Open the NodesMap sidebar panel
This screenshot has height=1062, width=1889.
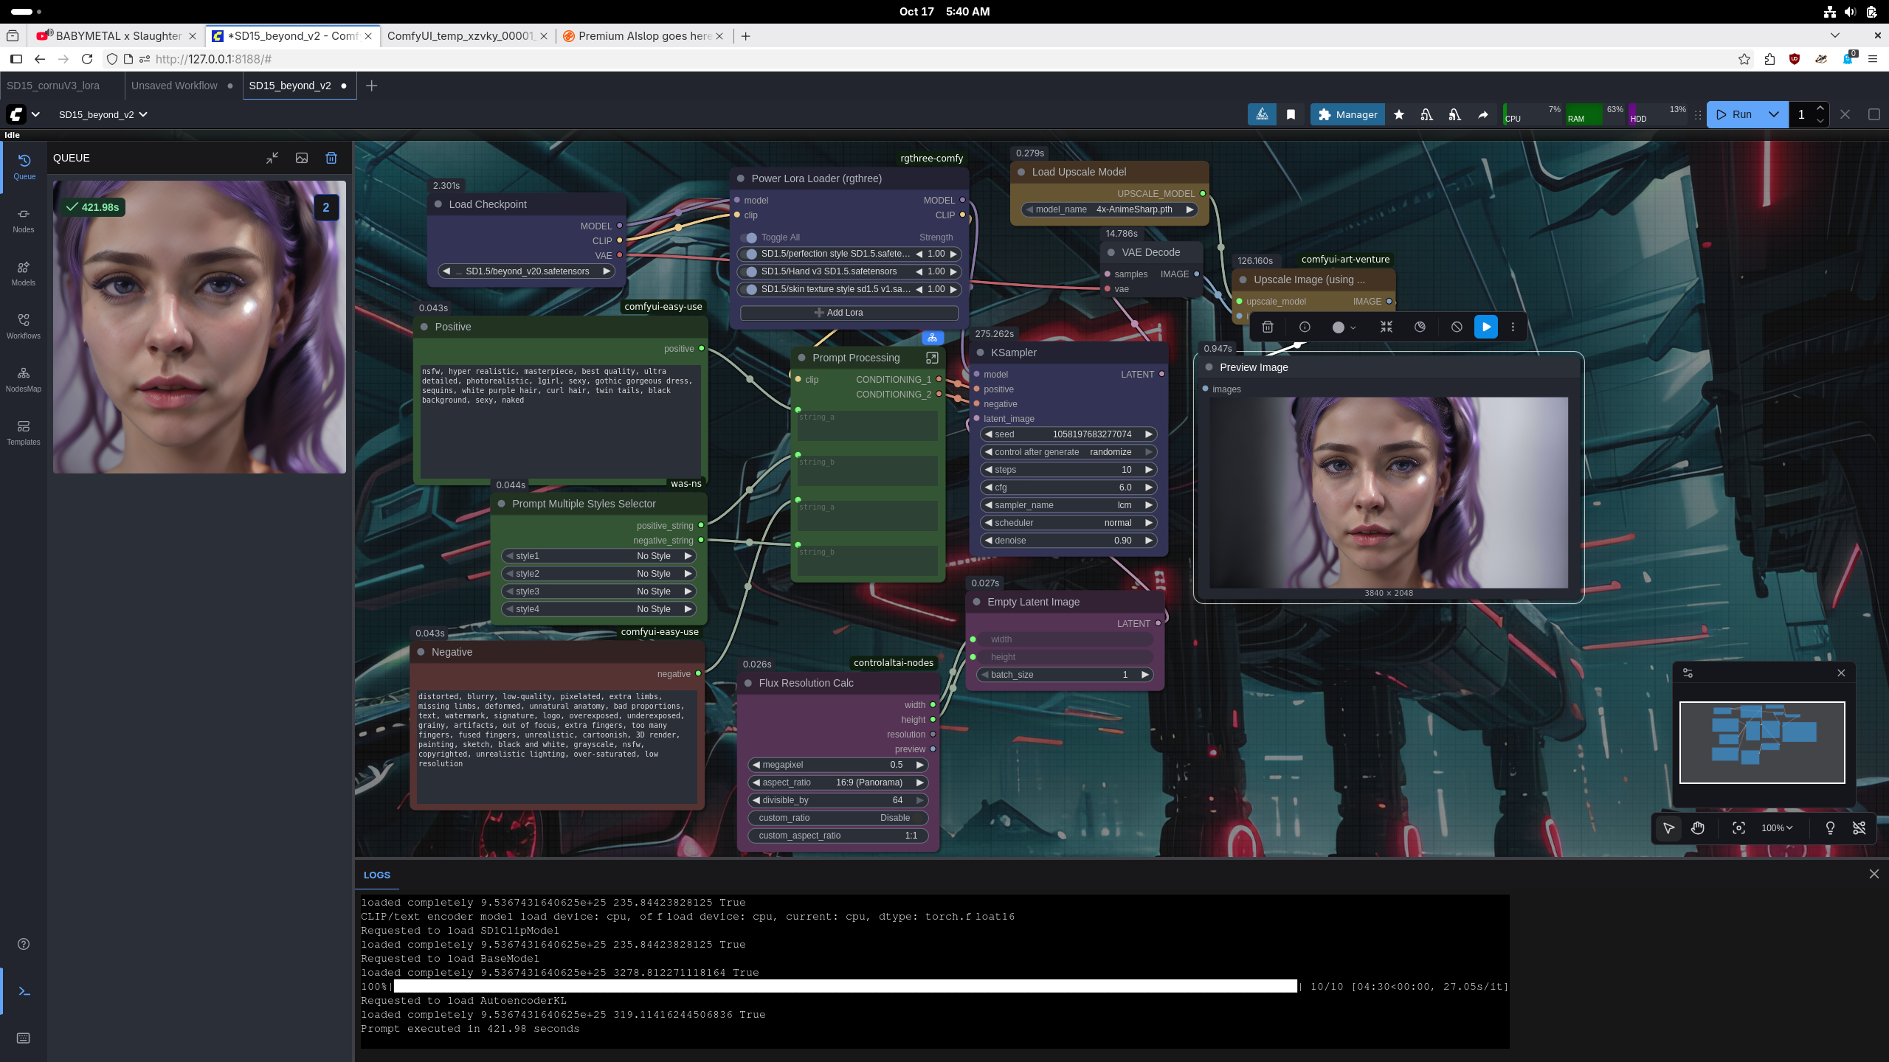pyautogui.click(x=24, y=379)
